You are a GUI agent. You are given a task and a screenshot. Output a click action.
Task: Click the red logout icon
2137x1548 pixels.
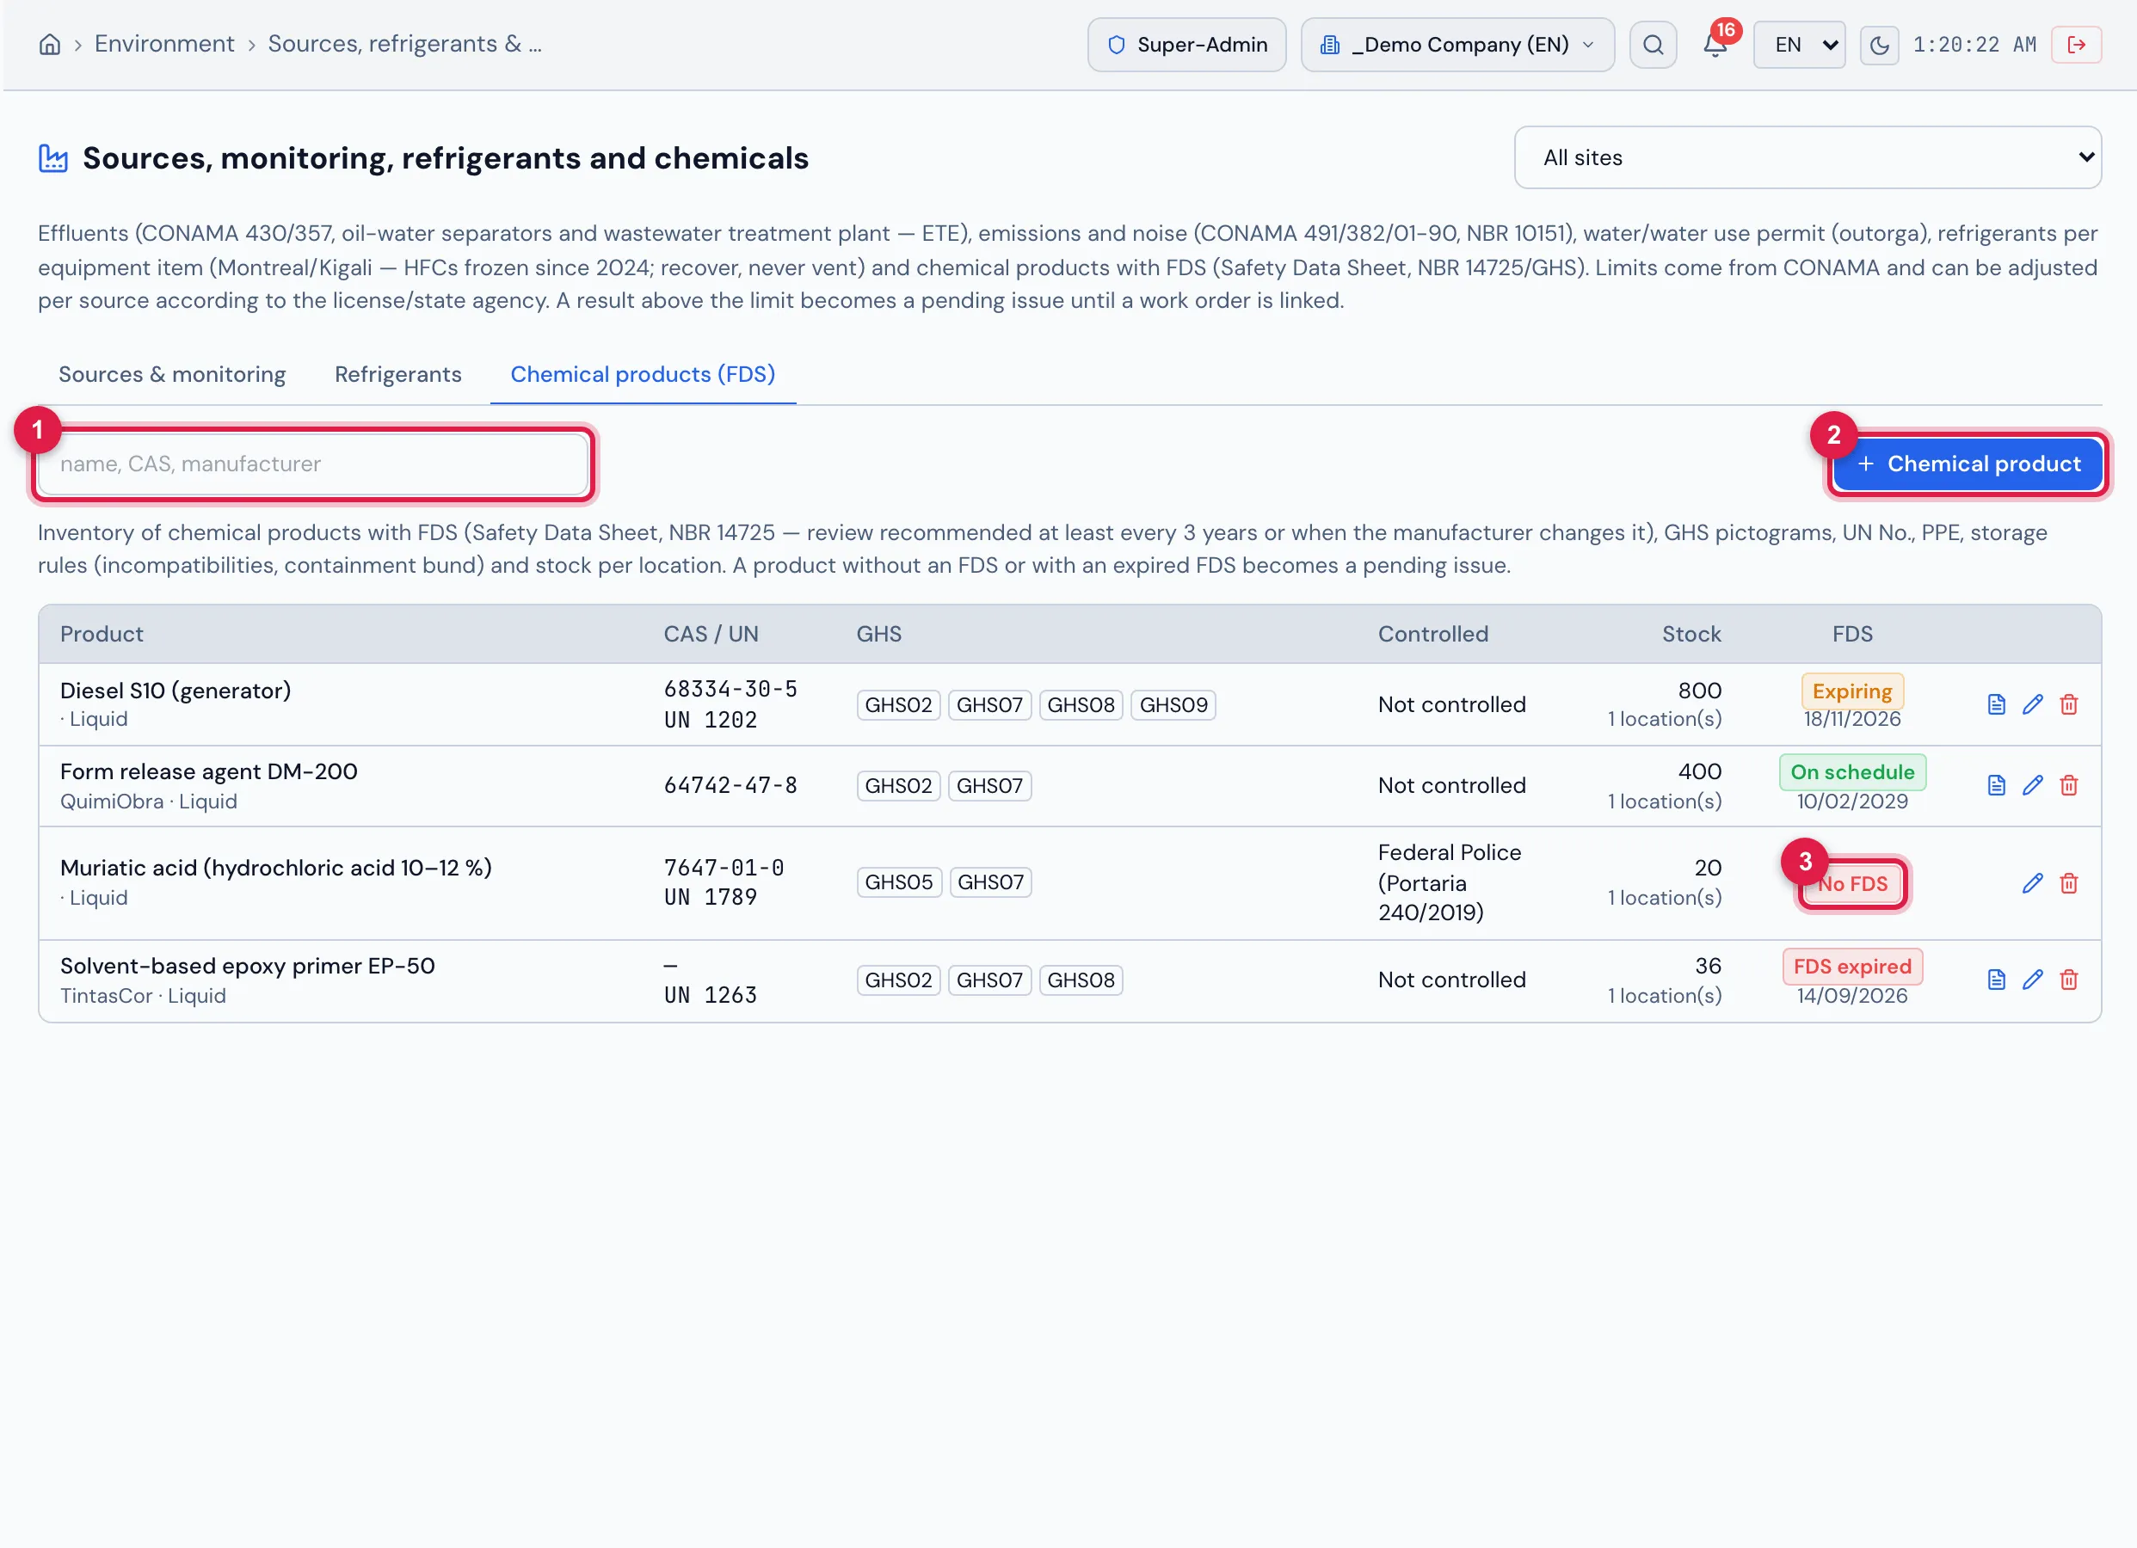[x=2076, y=44]
